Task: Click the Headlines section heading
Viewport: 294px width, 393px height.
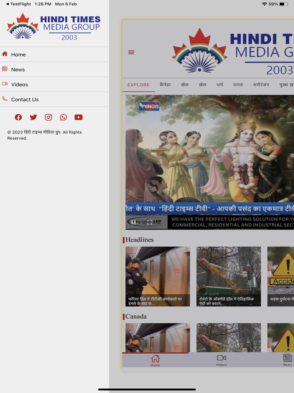Action: pos(139,240)
